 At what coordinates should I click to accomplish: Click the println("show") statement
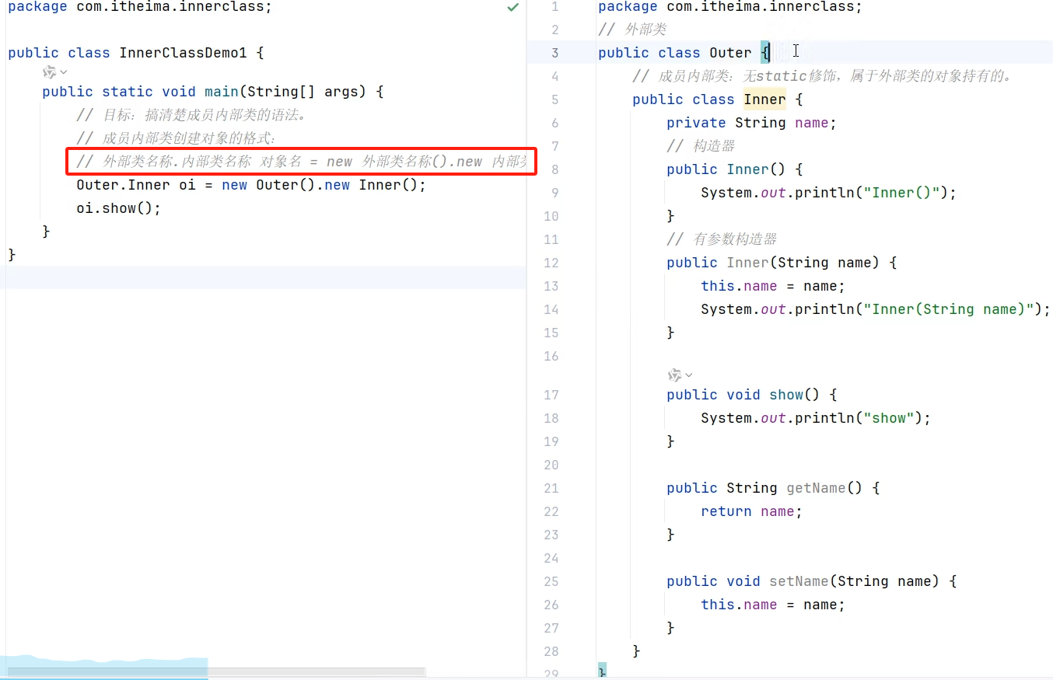click(x=816, y=418)
